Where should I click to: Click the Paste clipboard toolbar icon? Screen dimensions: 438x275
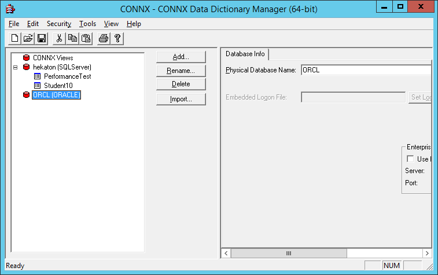click(86, 38)
